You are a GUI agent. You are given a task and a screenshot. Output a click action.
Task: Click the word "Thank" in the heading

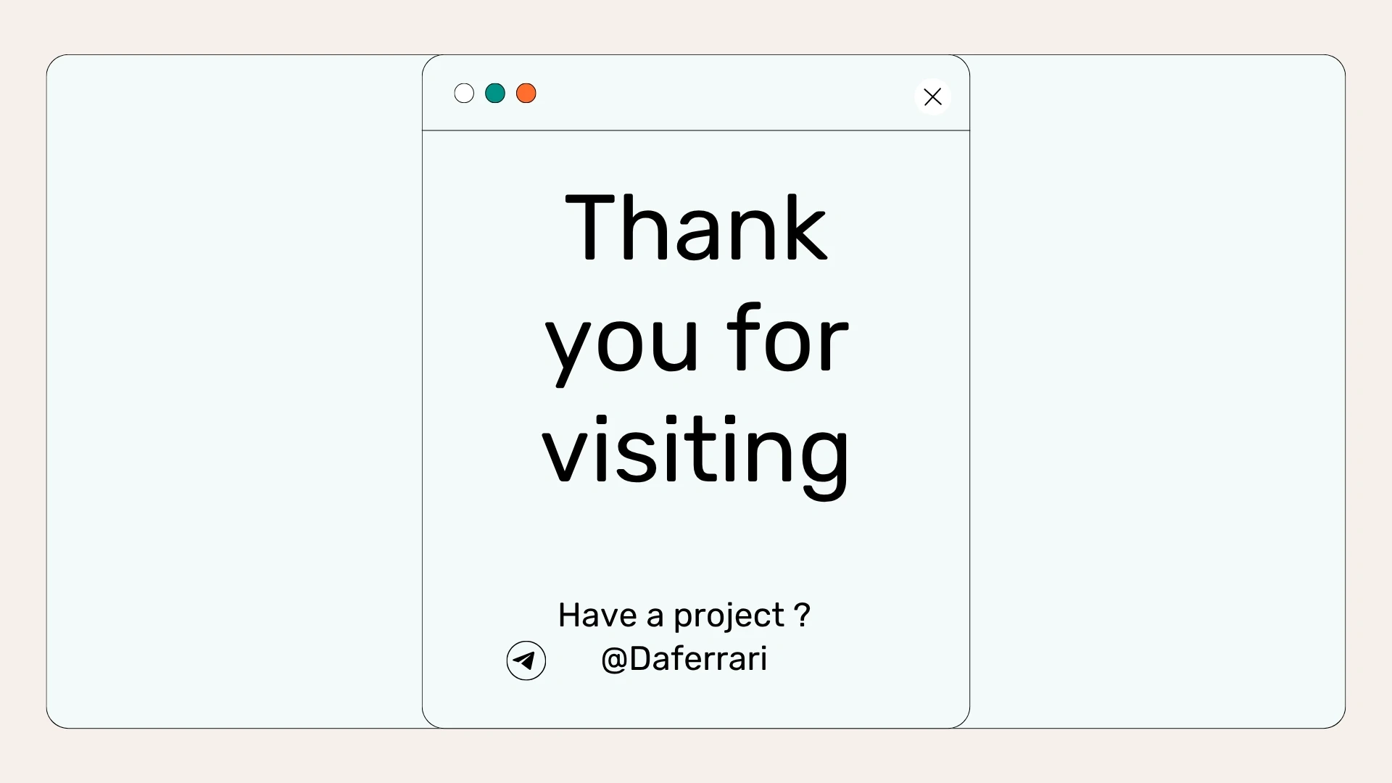pyautogui.click(x=696, y=228)
